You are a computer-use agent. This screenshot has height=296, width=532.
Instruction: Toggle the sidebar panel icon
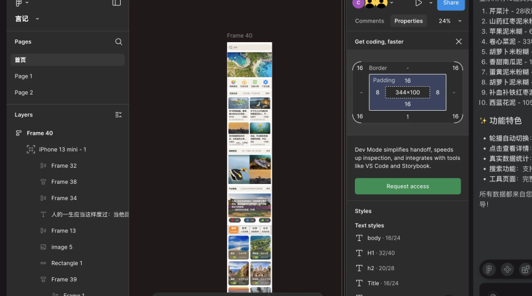coord(116,3)
